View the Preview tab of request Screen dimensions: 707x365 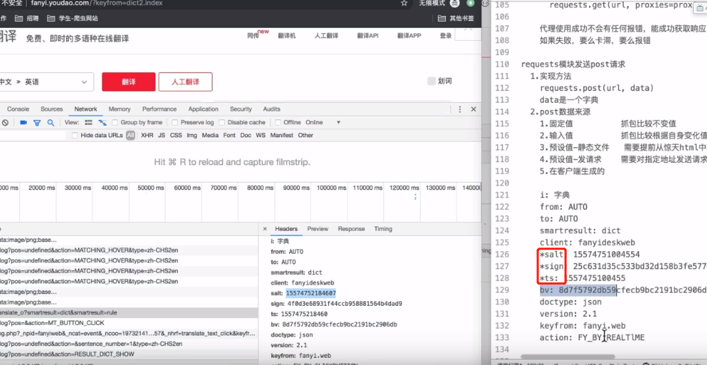coord(318,229)
